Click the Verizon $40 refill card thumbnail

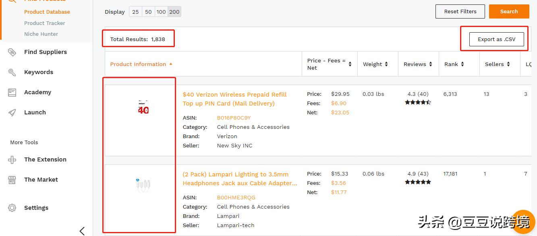(x=143, y=107)
